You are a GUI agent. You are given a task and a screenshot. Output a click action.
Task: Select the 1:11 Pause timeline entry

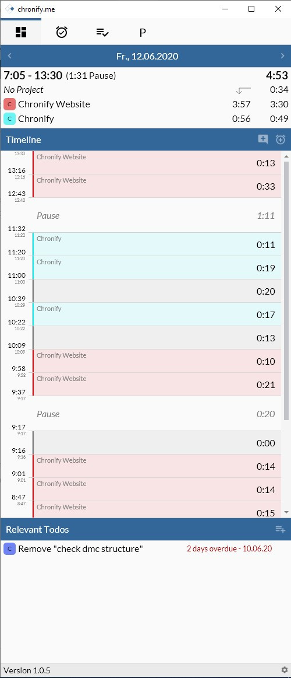point(157,215)
